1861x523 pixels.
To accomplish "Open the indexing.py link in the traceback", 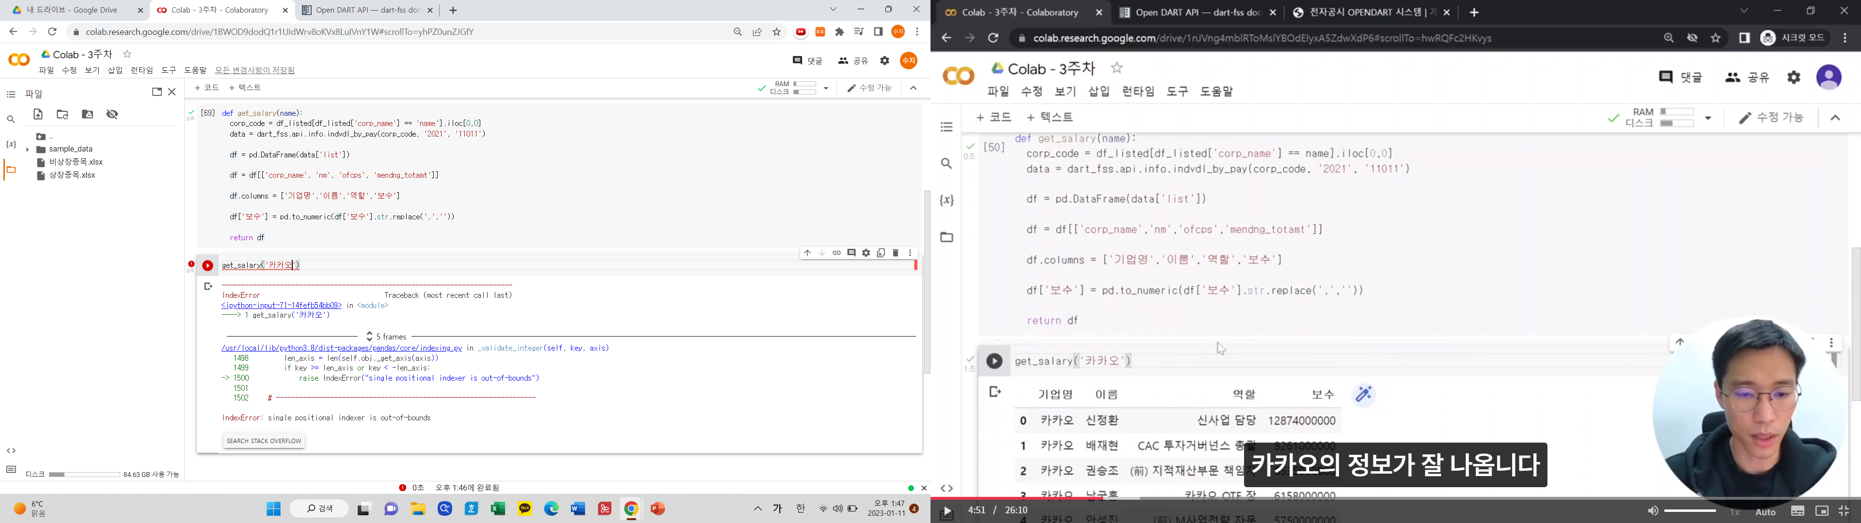I will pos(342,348).
